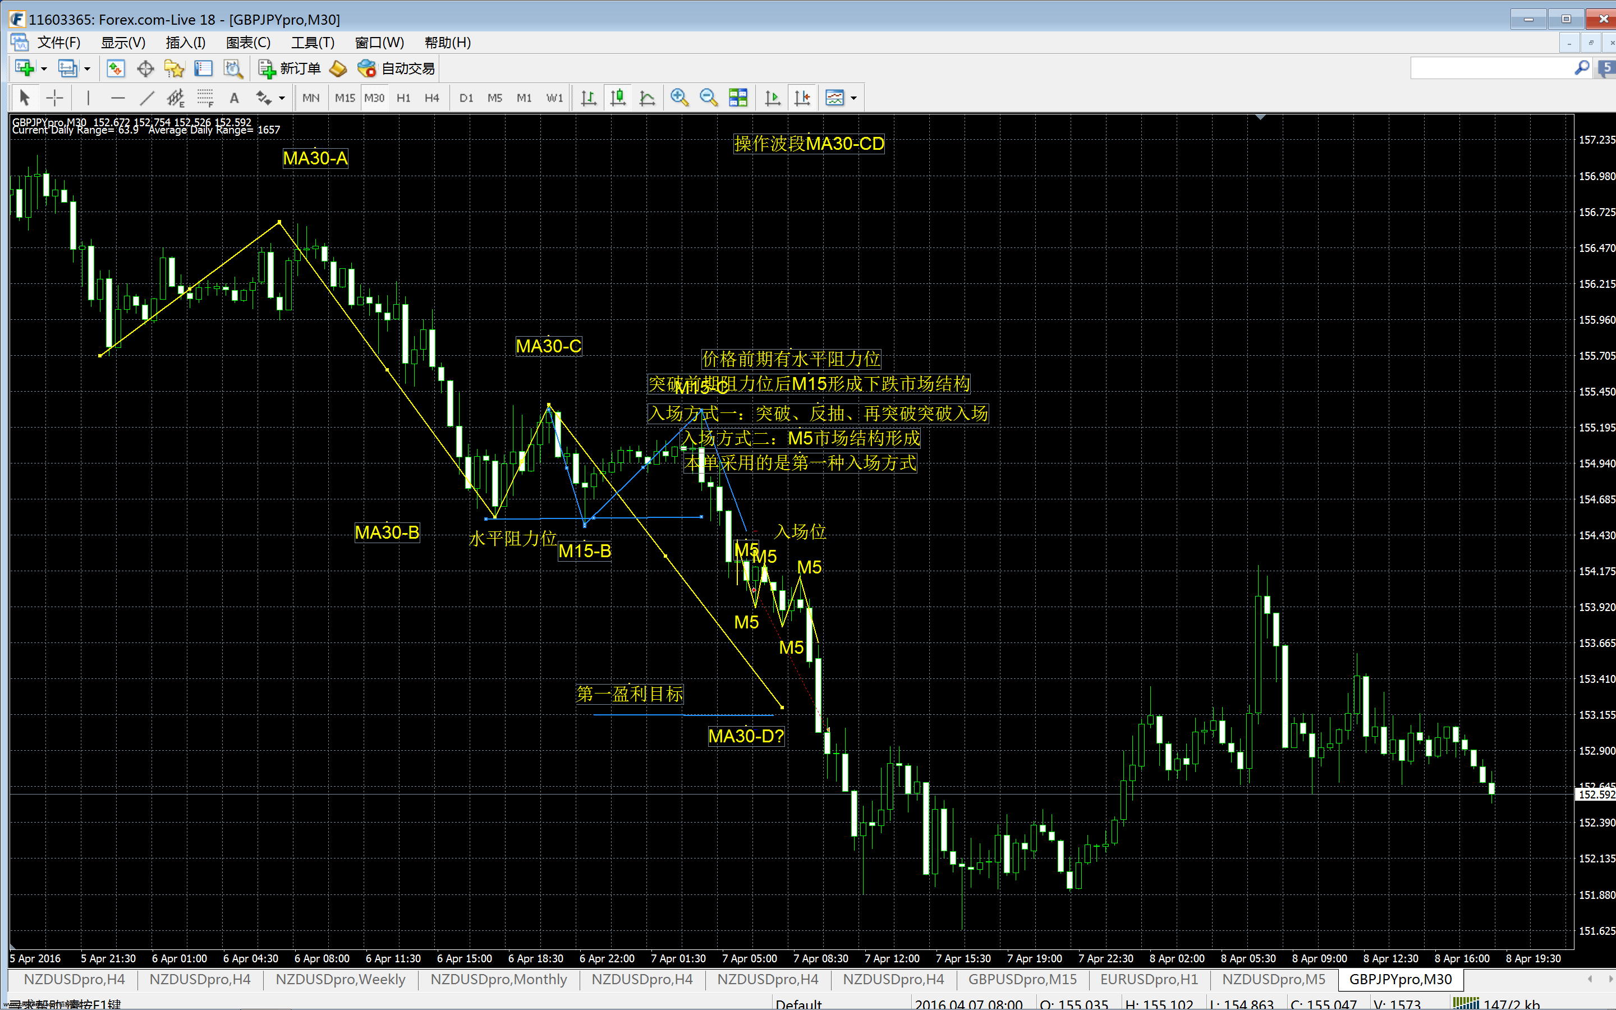This screenshot has width=1616, height=1010.
Task: Click the New Chart icon
Action: point(25,68)
